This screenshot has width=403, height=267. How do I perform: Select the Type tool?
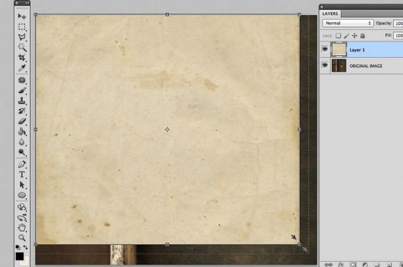coord(22,174)
